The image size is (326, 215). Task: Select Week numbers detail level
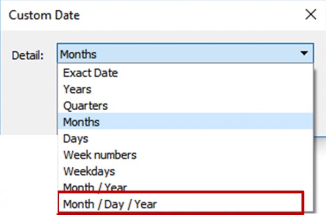pos(185,155)
